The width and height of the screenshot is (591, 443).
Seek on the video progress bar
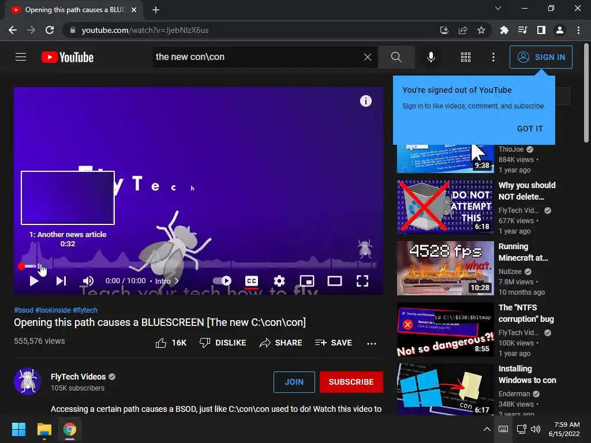199,266
